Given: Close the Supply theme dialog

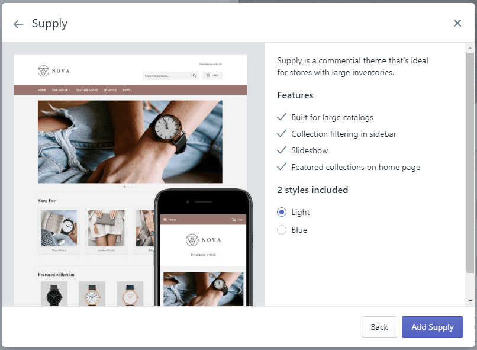Looking at the screenshot, I should [x=457, y=23].
